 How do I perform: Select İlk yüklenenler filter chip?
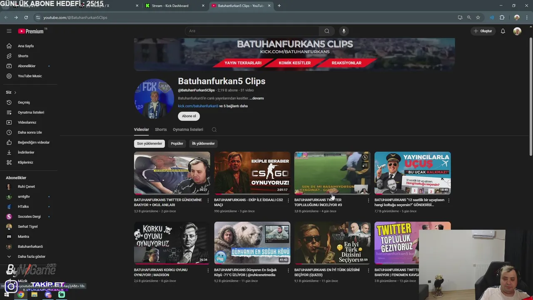point(203,143)
